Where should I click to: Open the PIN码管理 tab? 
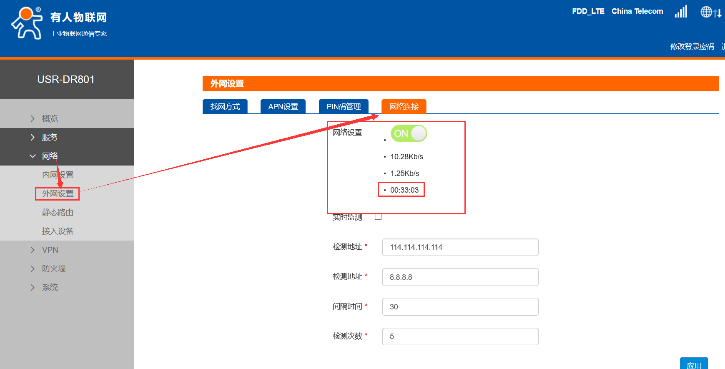(x=344, y=107)
